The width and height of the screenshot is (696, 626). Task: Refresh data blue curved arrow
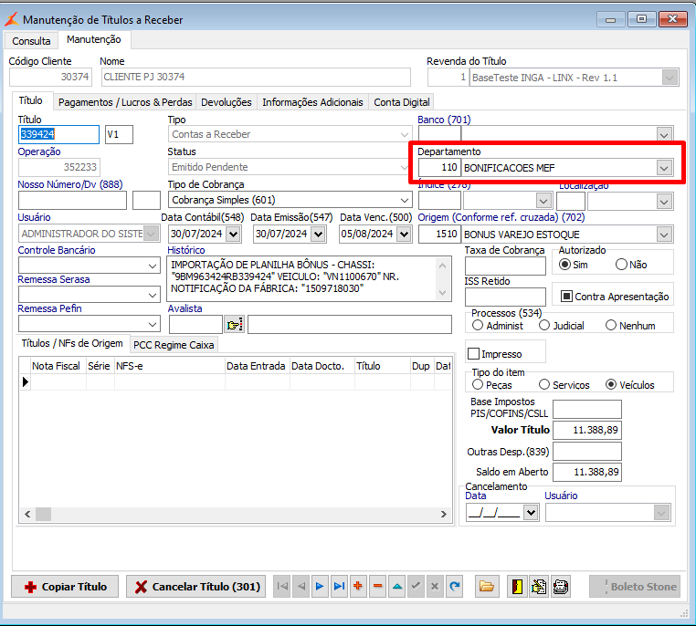(454, 587)
